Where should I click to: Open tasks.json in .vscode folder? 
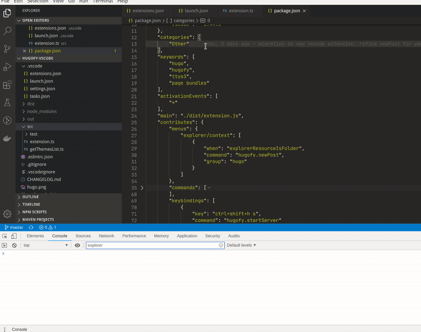tap(40, 96)
